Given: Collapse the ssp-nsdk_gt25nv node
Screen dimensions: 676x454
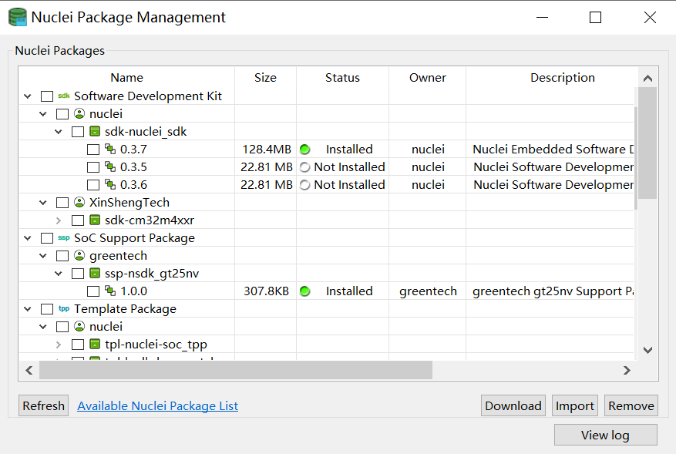Looking at the screenshot, I should pyautogui.click(x=59, y=274).
